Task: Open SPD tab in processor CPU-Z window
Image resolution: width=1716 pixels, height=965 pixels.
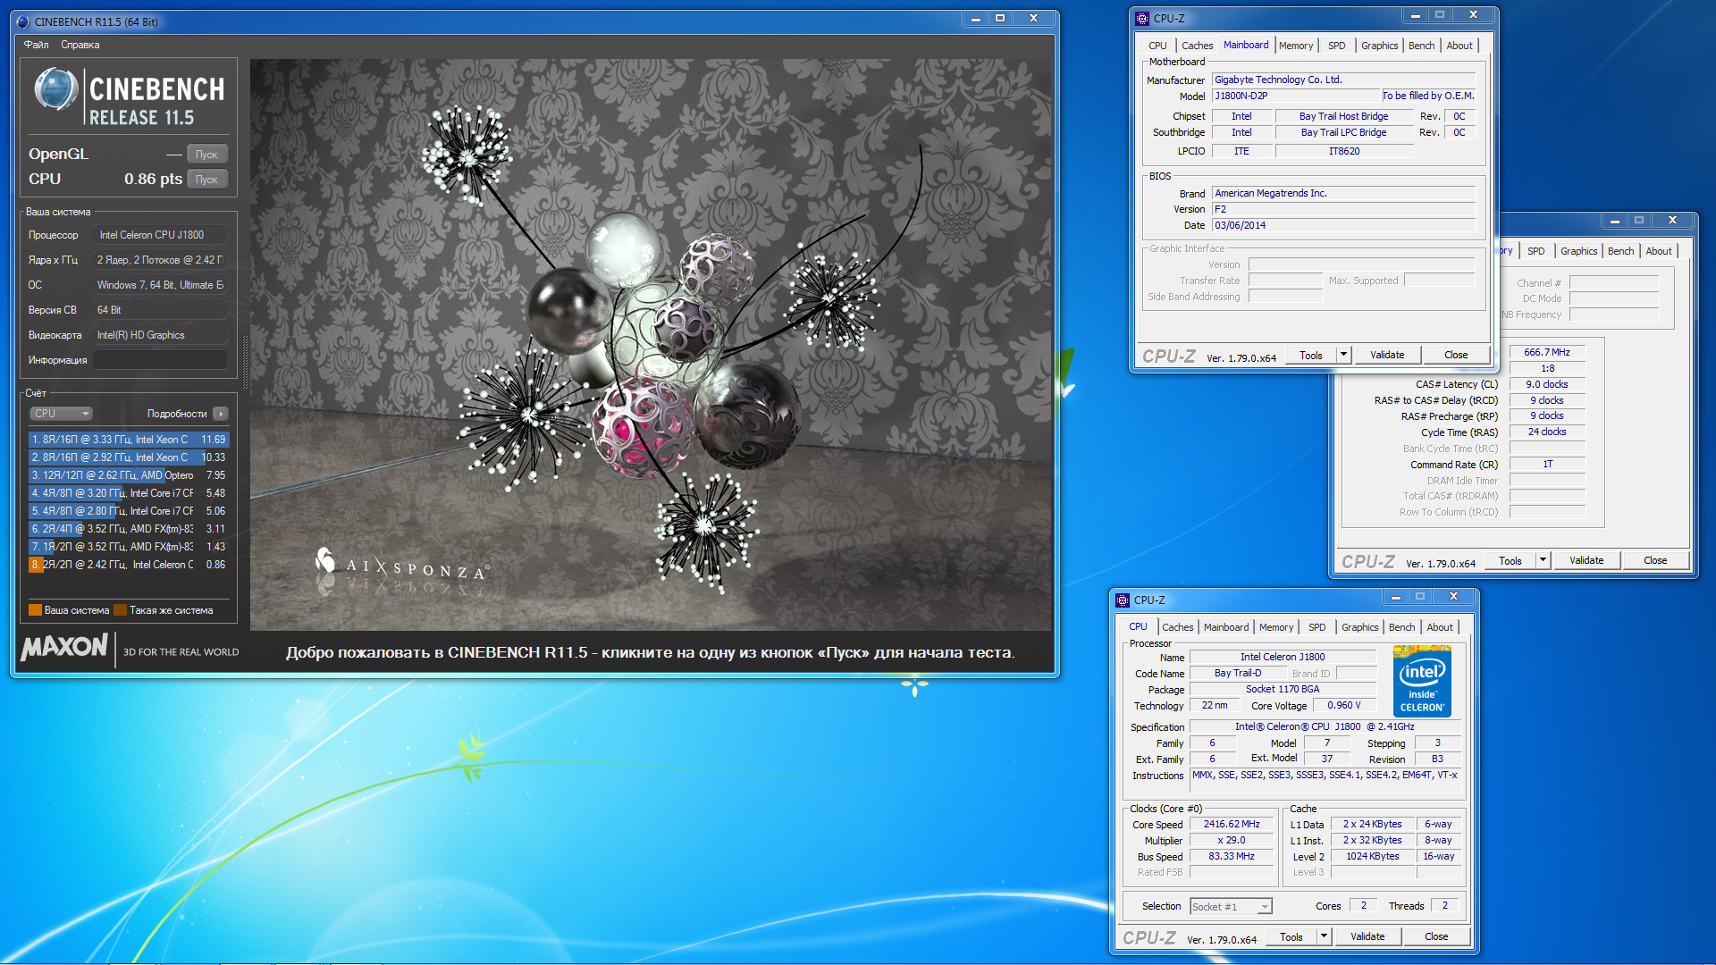Action: (x=1316, y=627)
